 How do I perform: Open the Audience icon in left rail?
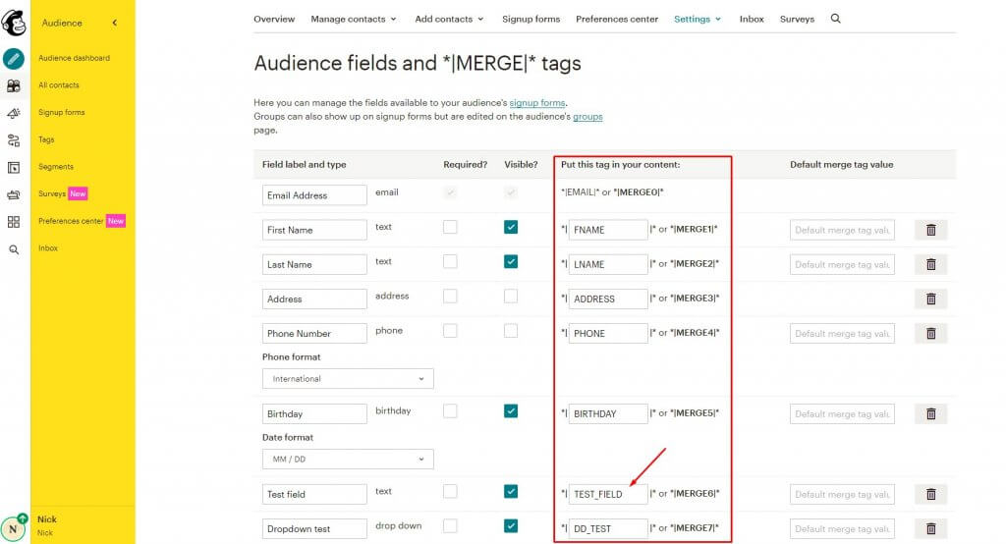[14, 85]
